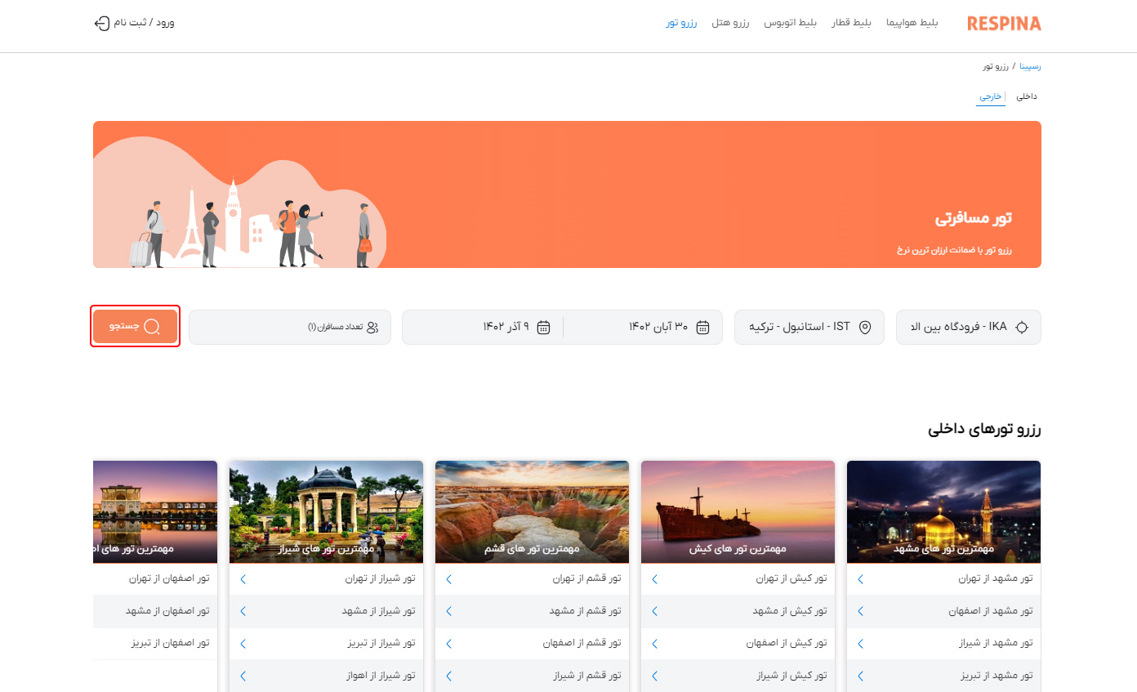The image size is (1137, 692).
Task: Expand تور قشم از مشهد chevron
Action: point(448,611)
